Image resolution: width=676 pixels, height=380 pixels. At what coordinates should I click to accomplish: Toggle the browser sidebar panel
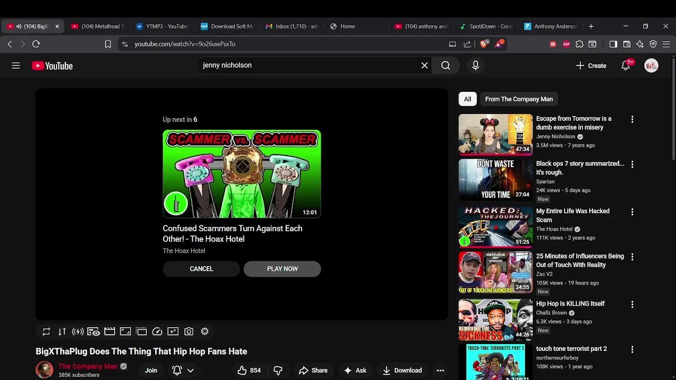tap(613, 44)
